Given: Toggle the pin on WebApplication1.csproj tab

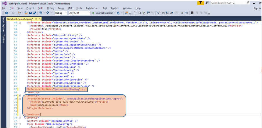Looking at the screenshot, I should (36, 19).
